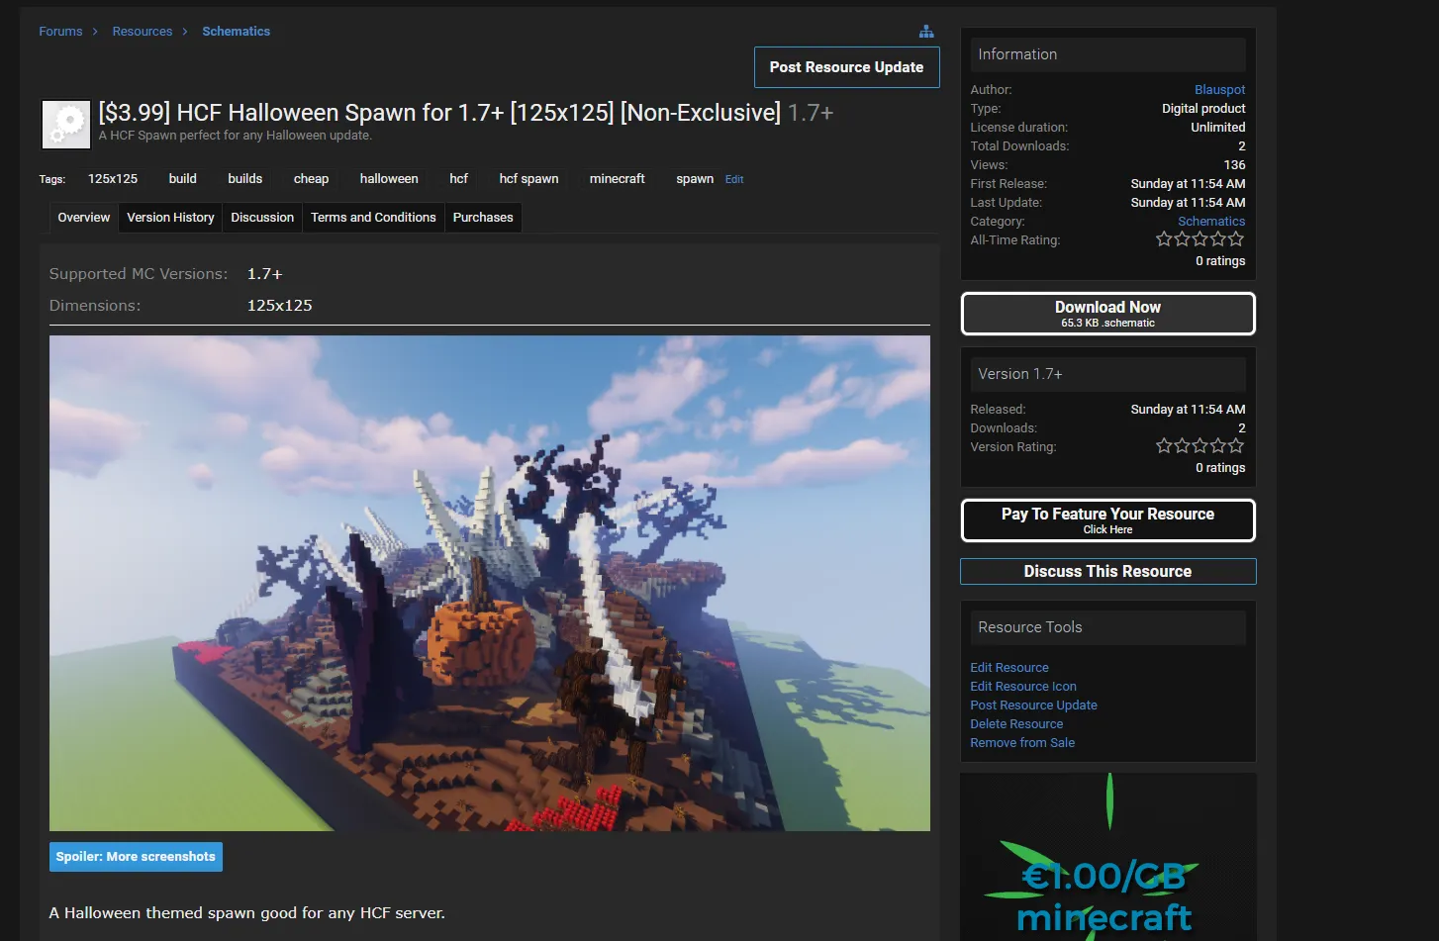The width and height of the screenshot is (1439, 941).
Task: Open the sitemap hierarchy icon
Action: pyautogui.click(x=926, y=32)
